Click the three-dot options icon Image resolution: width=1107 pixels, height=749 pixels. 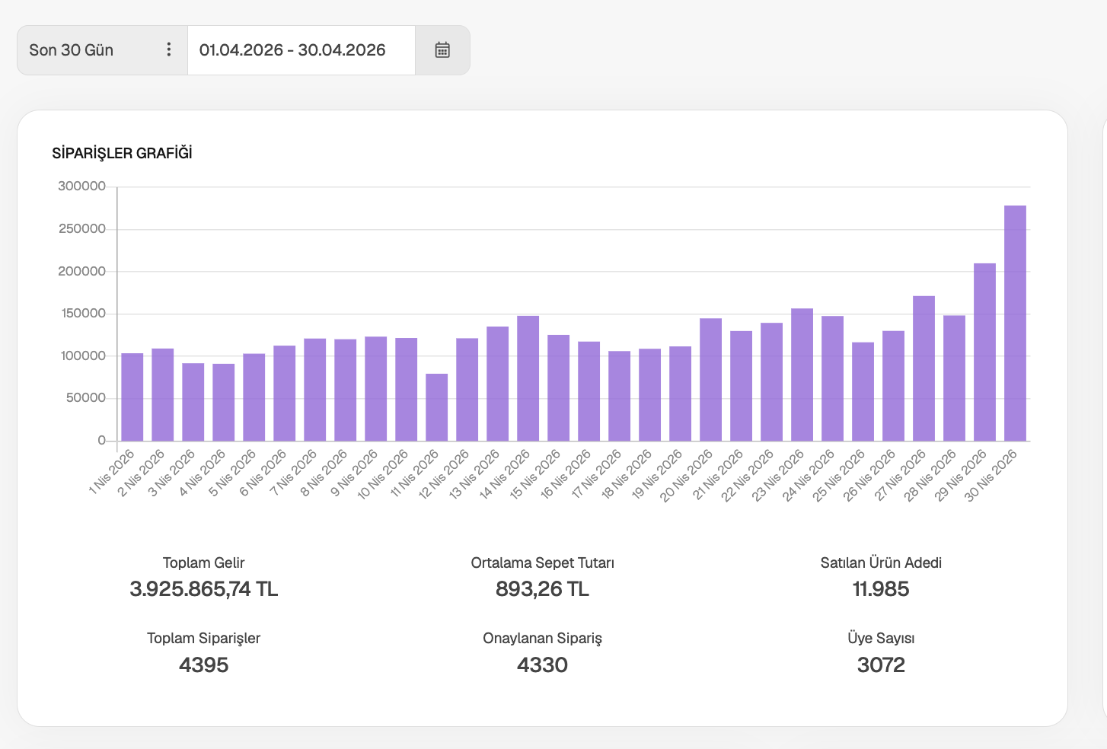coord(169,50)
